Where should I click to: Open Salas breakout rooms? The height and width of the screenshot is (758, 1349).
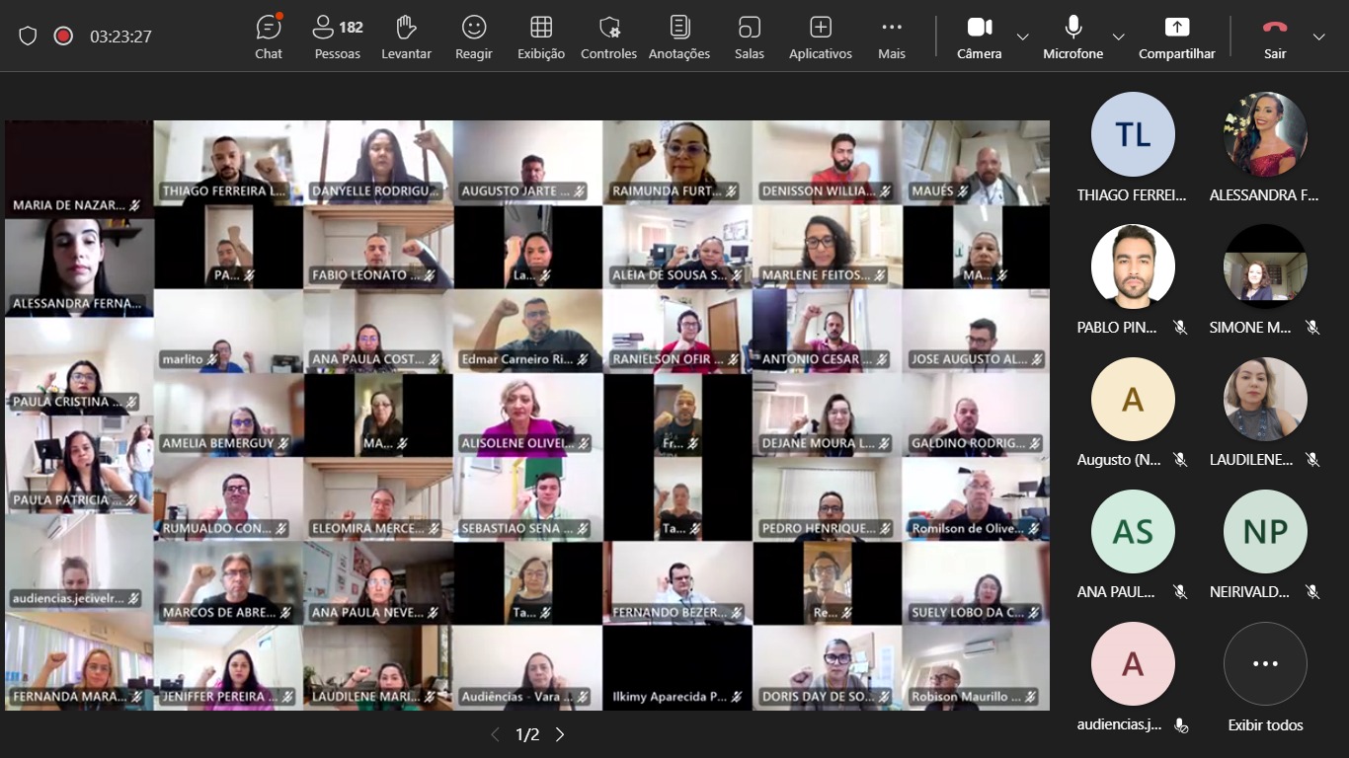[x=750, y=37]
